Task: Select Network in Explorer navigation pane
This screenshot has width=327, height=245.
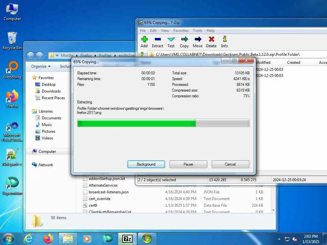Action: [46, 165]
